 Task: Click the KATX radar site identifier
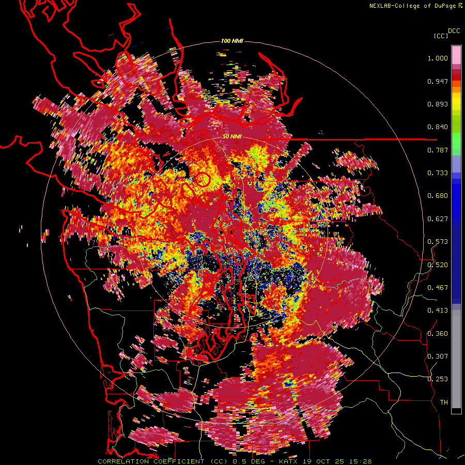(289, 461)
